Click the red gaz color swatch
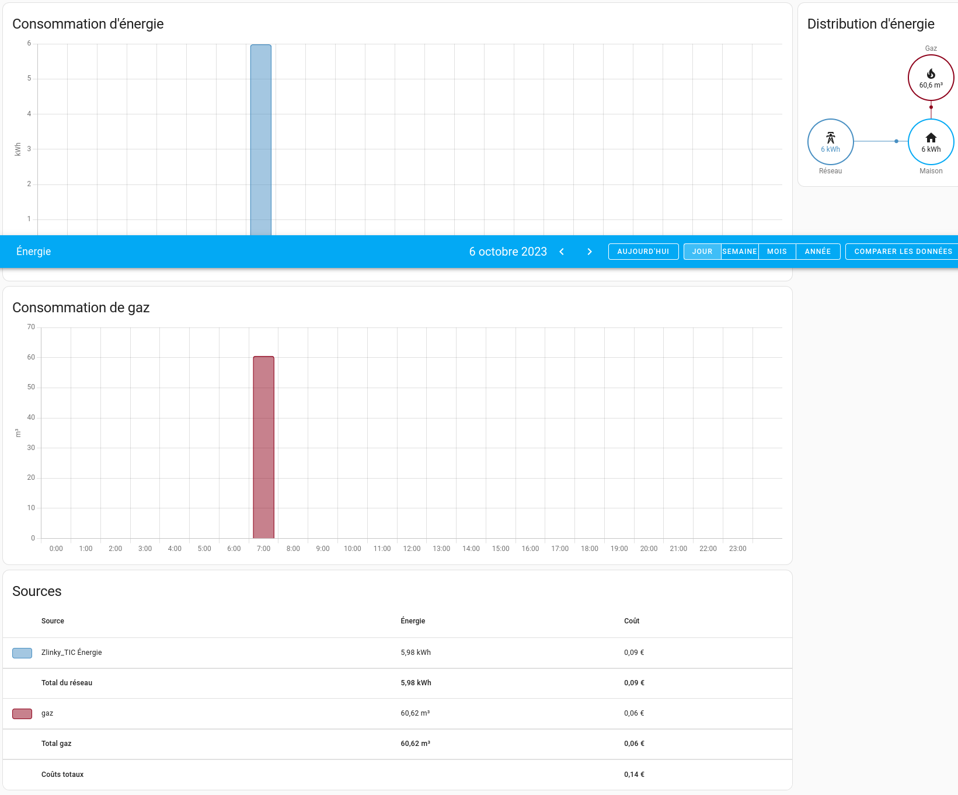The height and width of the screenshot is (795, 958). point(22,713)
